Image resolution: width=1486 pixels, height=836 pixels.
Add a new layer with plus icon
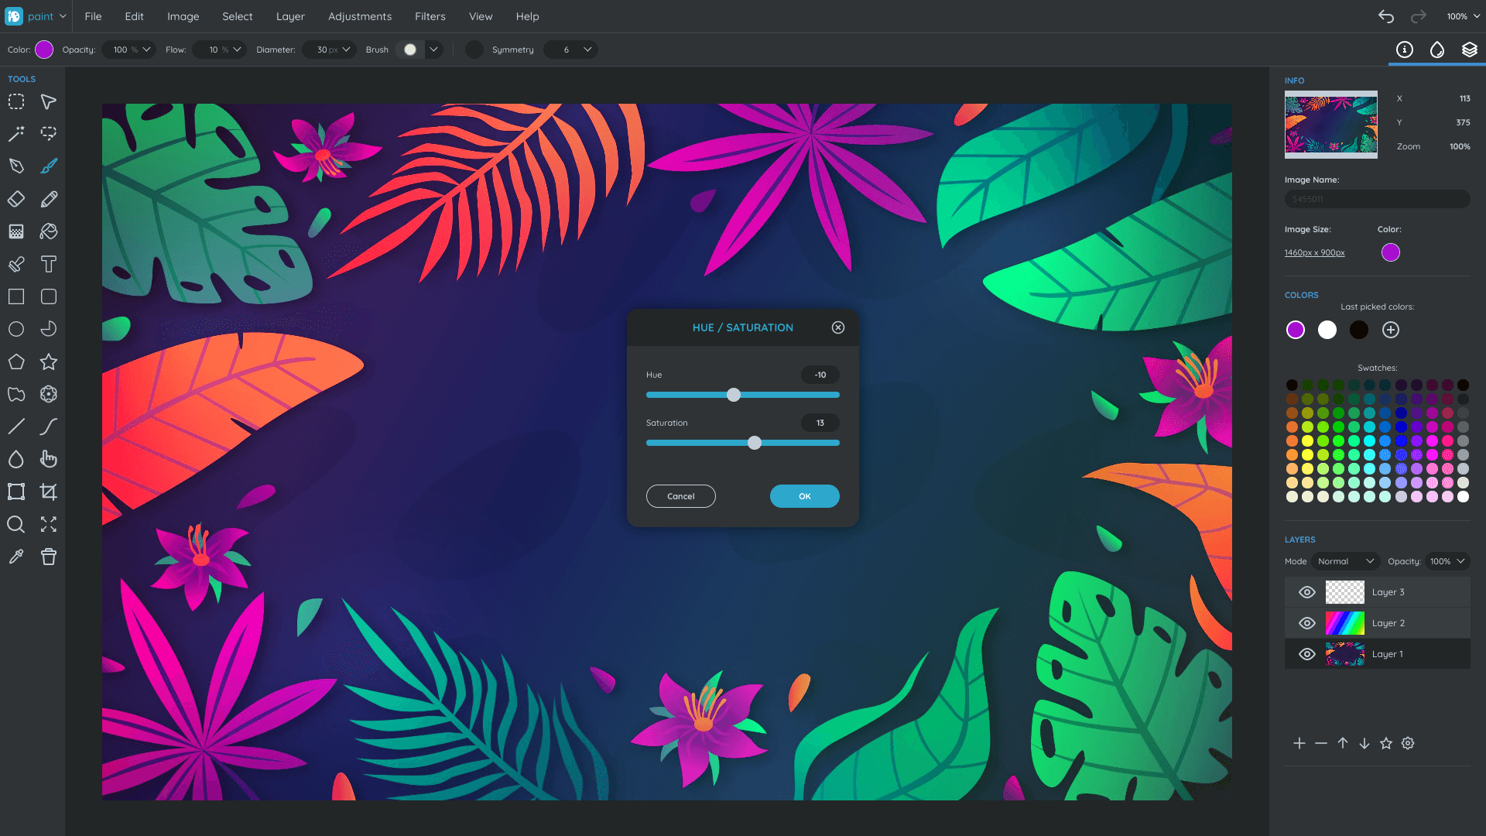1299,743
